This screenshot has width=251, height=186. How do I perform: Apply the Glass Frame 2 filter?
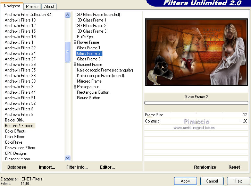click(x=185, y=181)
